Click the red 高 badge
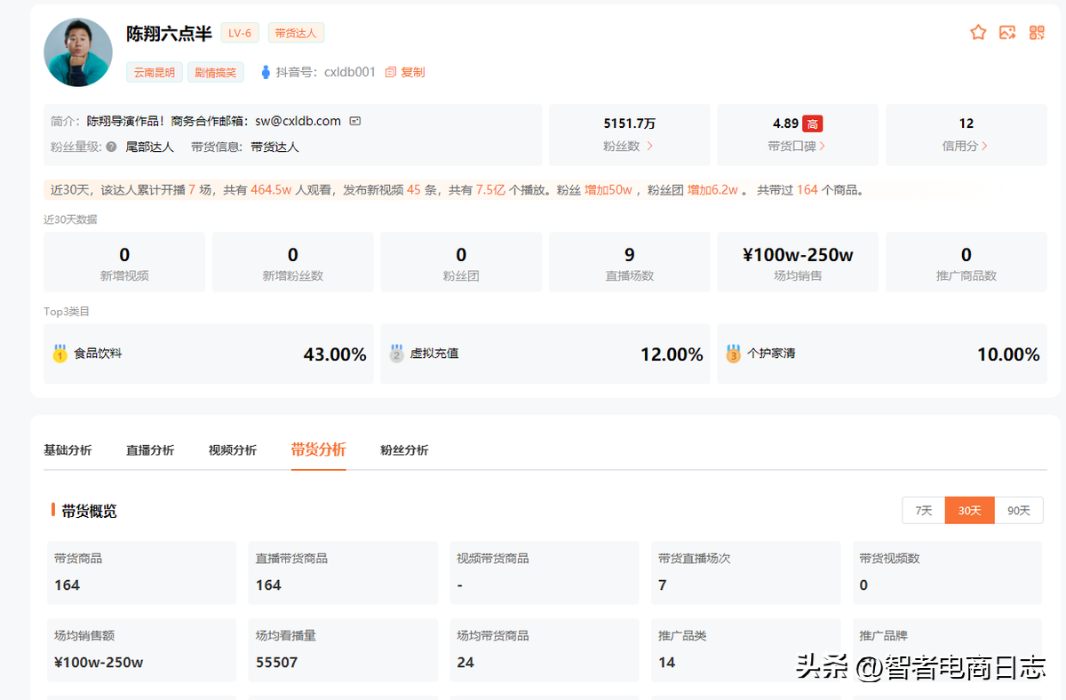The image size is (1066, 700). [812, 124]
